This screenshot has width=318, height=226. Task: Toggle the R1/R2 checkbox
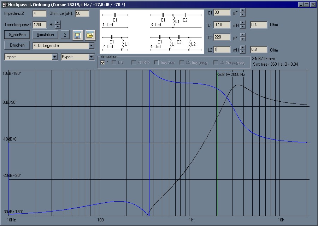(x=134, y=63)
